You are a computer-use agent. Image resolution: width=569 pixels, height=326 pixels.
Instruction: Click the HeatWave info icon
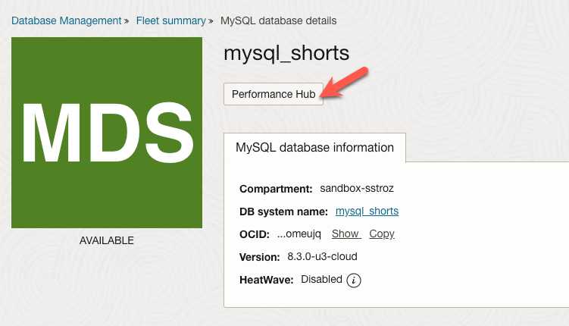(354, 280)
